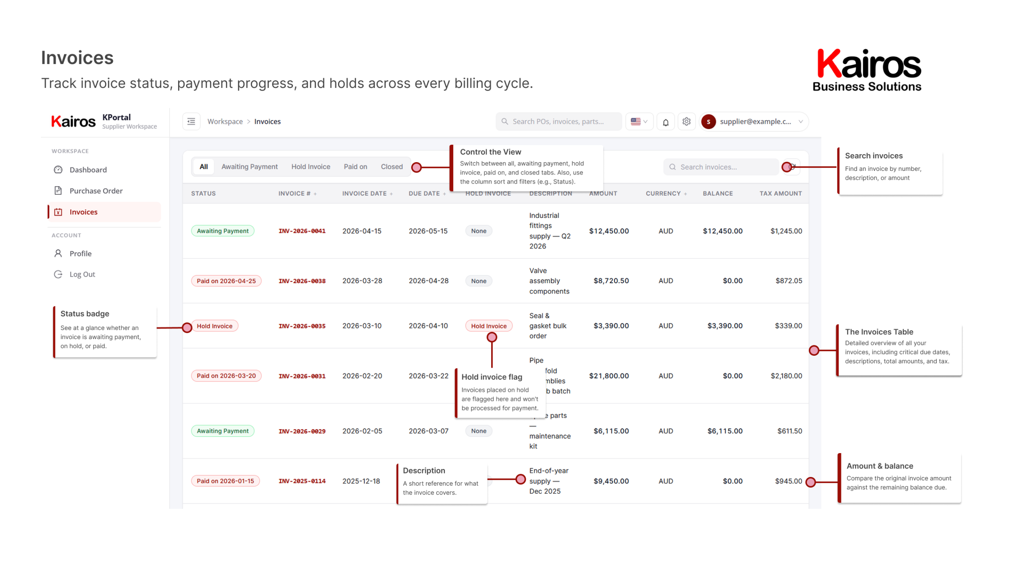Click the Paid on 2026-03-20 badge
The height and width of the screenshot is (566, 1018).
click(226, 376)
